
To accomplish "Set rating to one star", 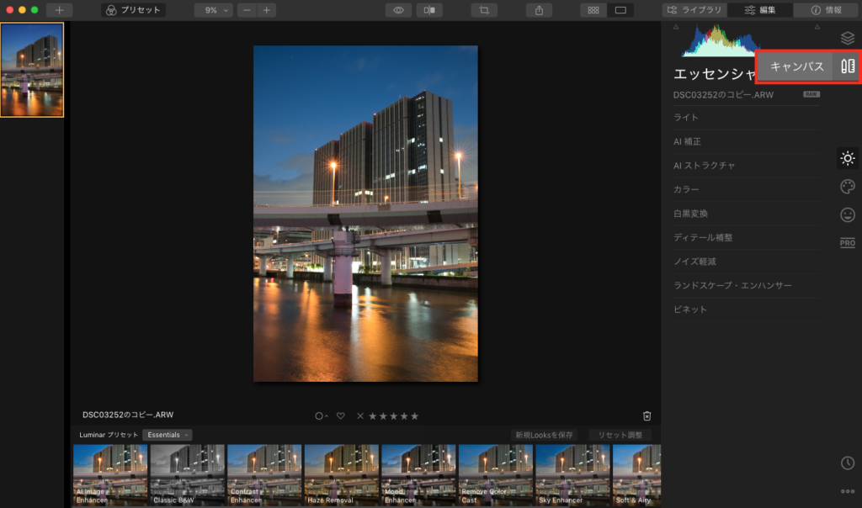I will 373,416.
